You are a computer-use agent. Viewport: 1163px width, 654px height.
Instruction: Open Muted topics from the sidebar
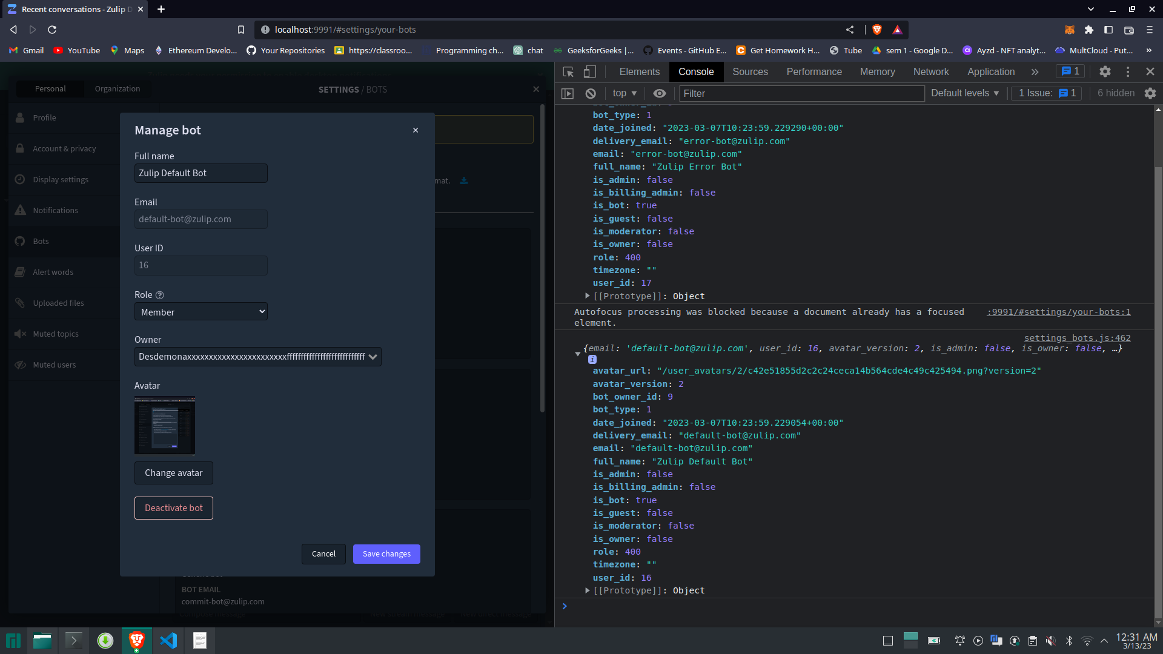56,334
